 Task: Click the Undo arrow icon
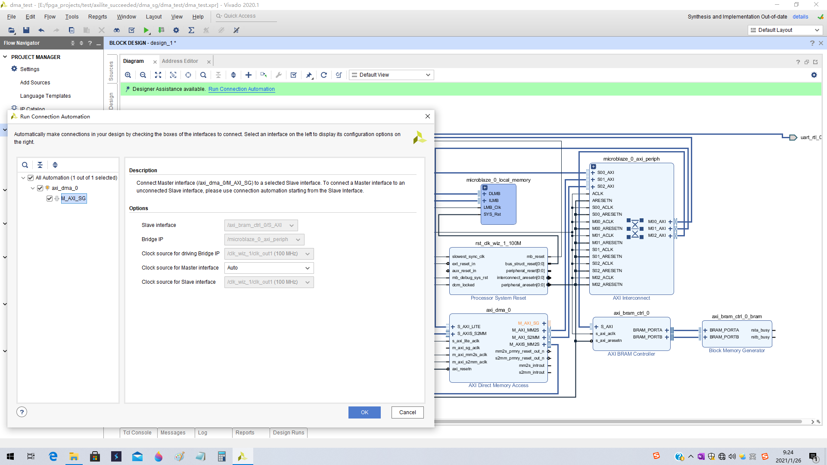point(41,30)
